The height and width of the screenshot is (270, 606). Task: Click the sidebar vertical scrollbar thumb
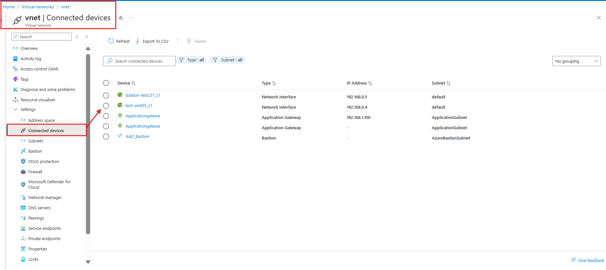click(88, 144)
